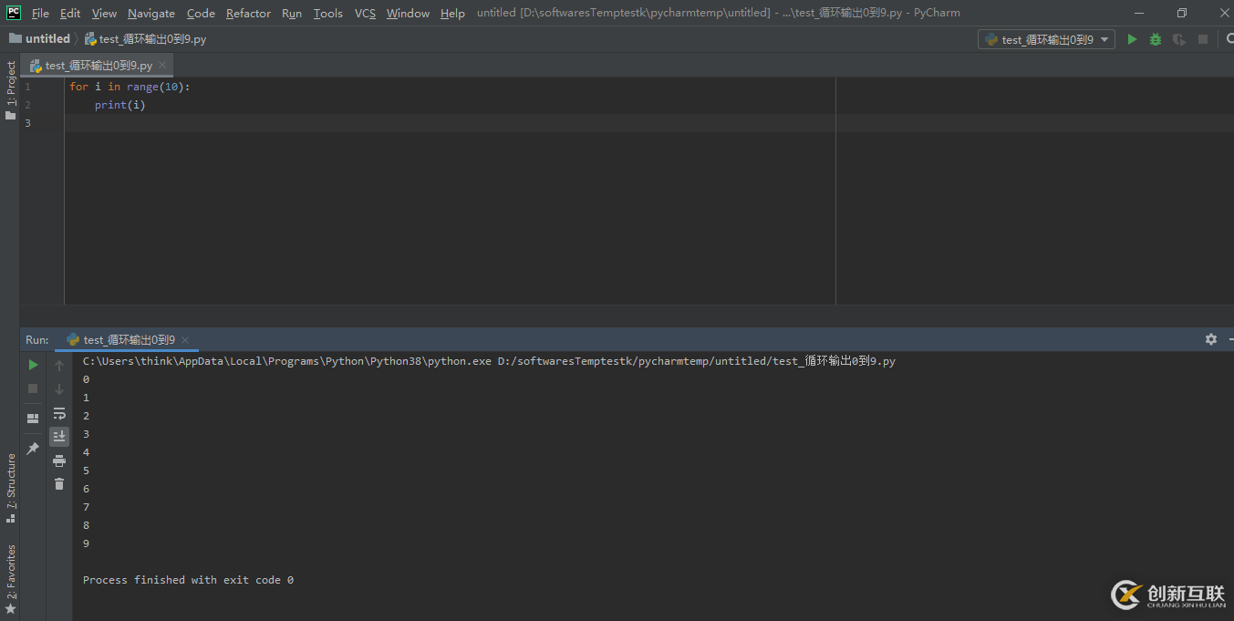Click the Restore Layout icon in the Run panel
This screenshot has width=1234, height=621.
33,419
